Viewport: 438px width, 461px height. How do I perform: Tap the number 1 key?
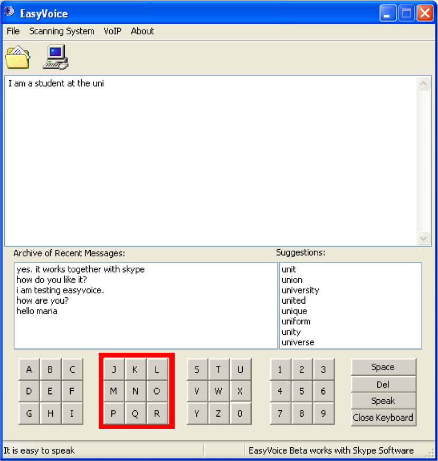[x=280, y=369]
